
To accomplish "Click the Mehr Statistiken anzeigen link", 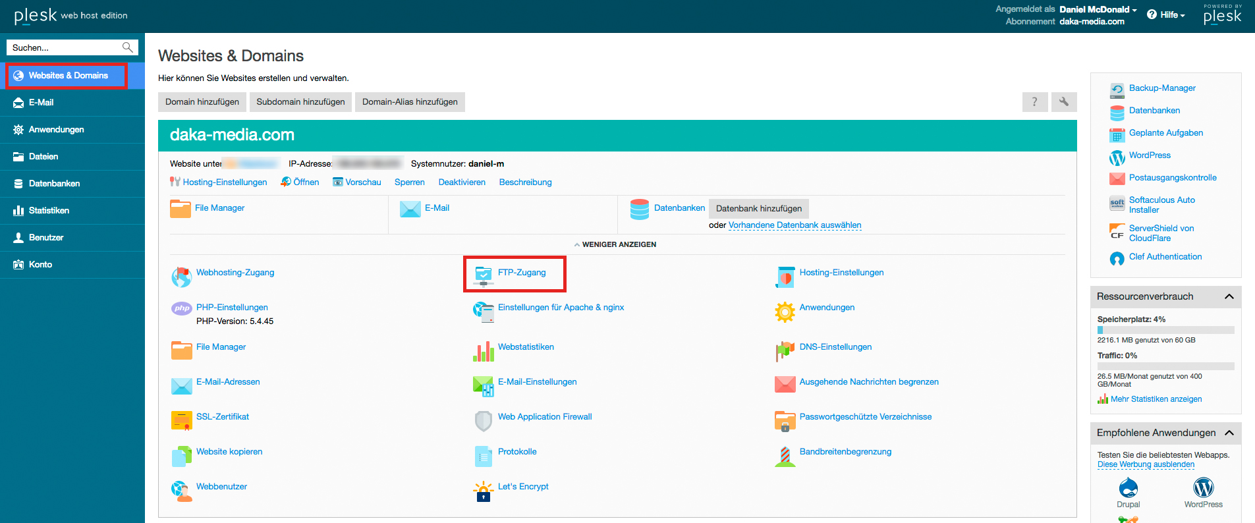I will (x=1156, y=399).
